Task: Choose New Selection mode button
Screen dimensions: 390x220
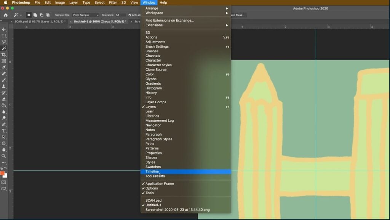Action: (29, 15)
